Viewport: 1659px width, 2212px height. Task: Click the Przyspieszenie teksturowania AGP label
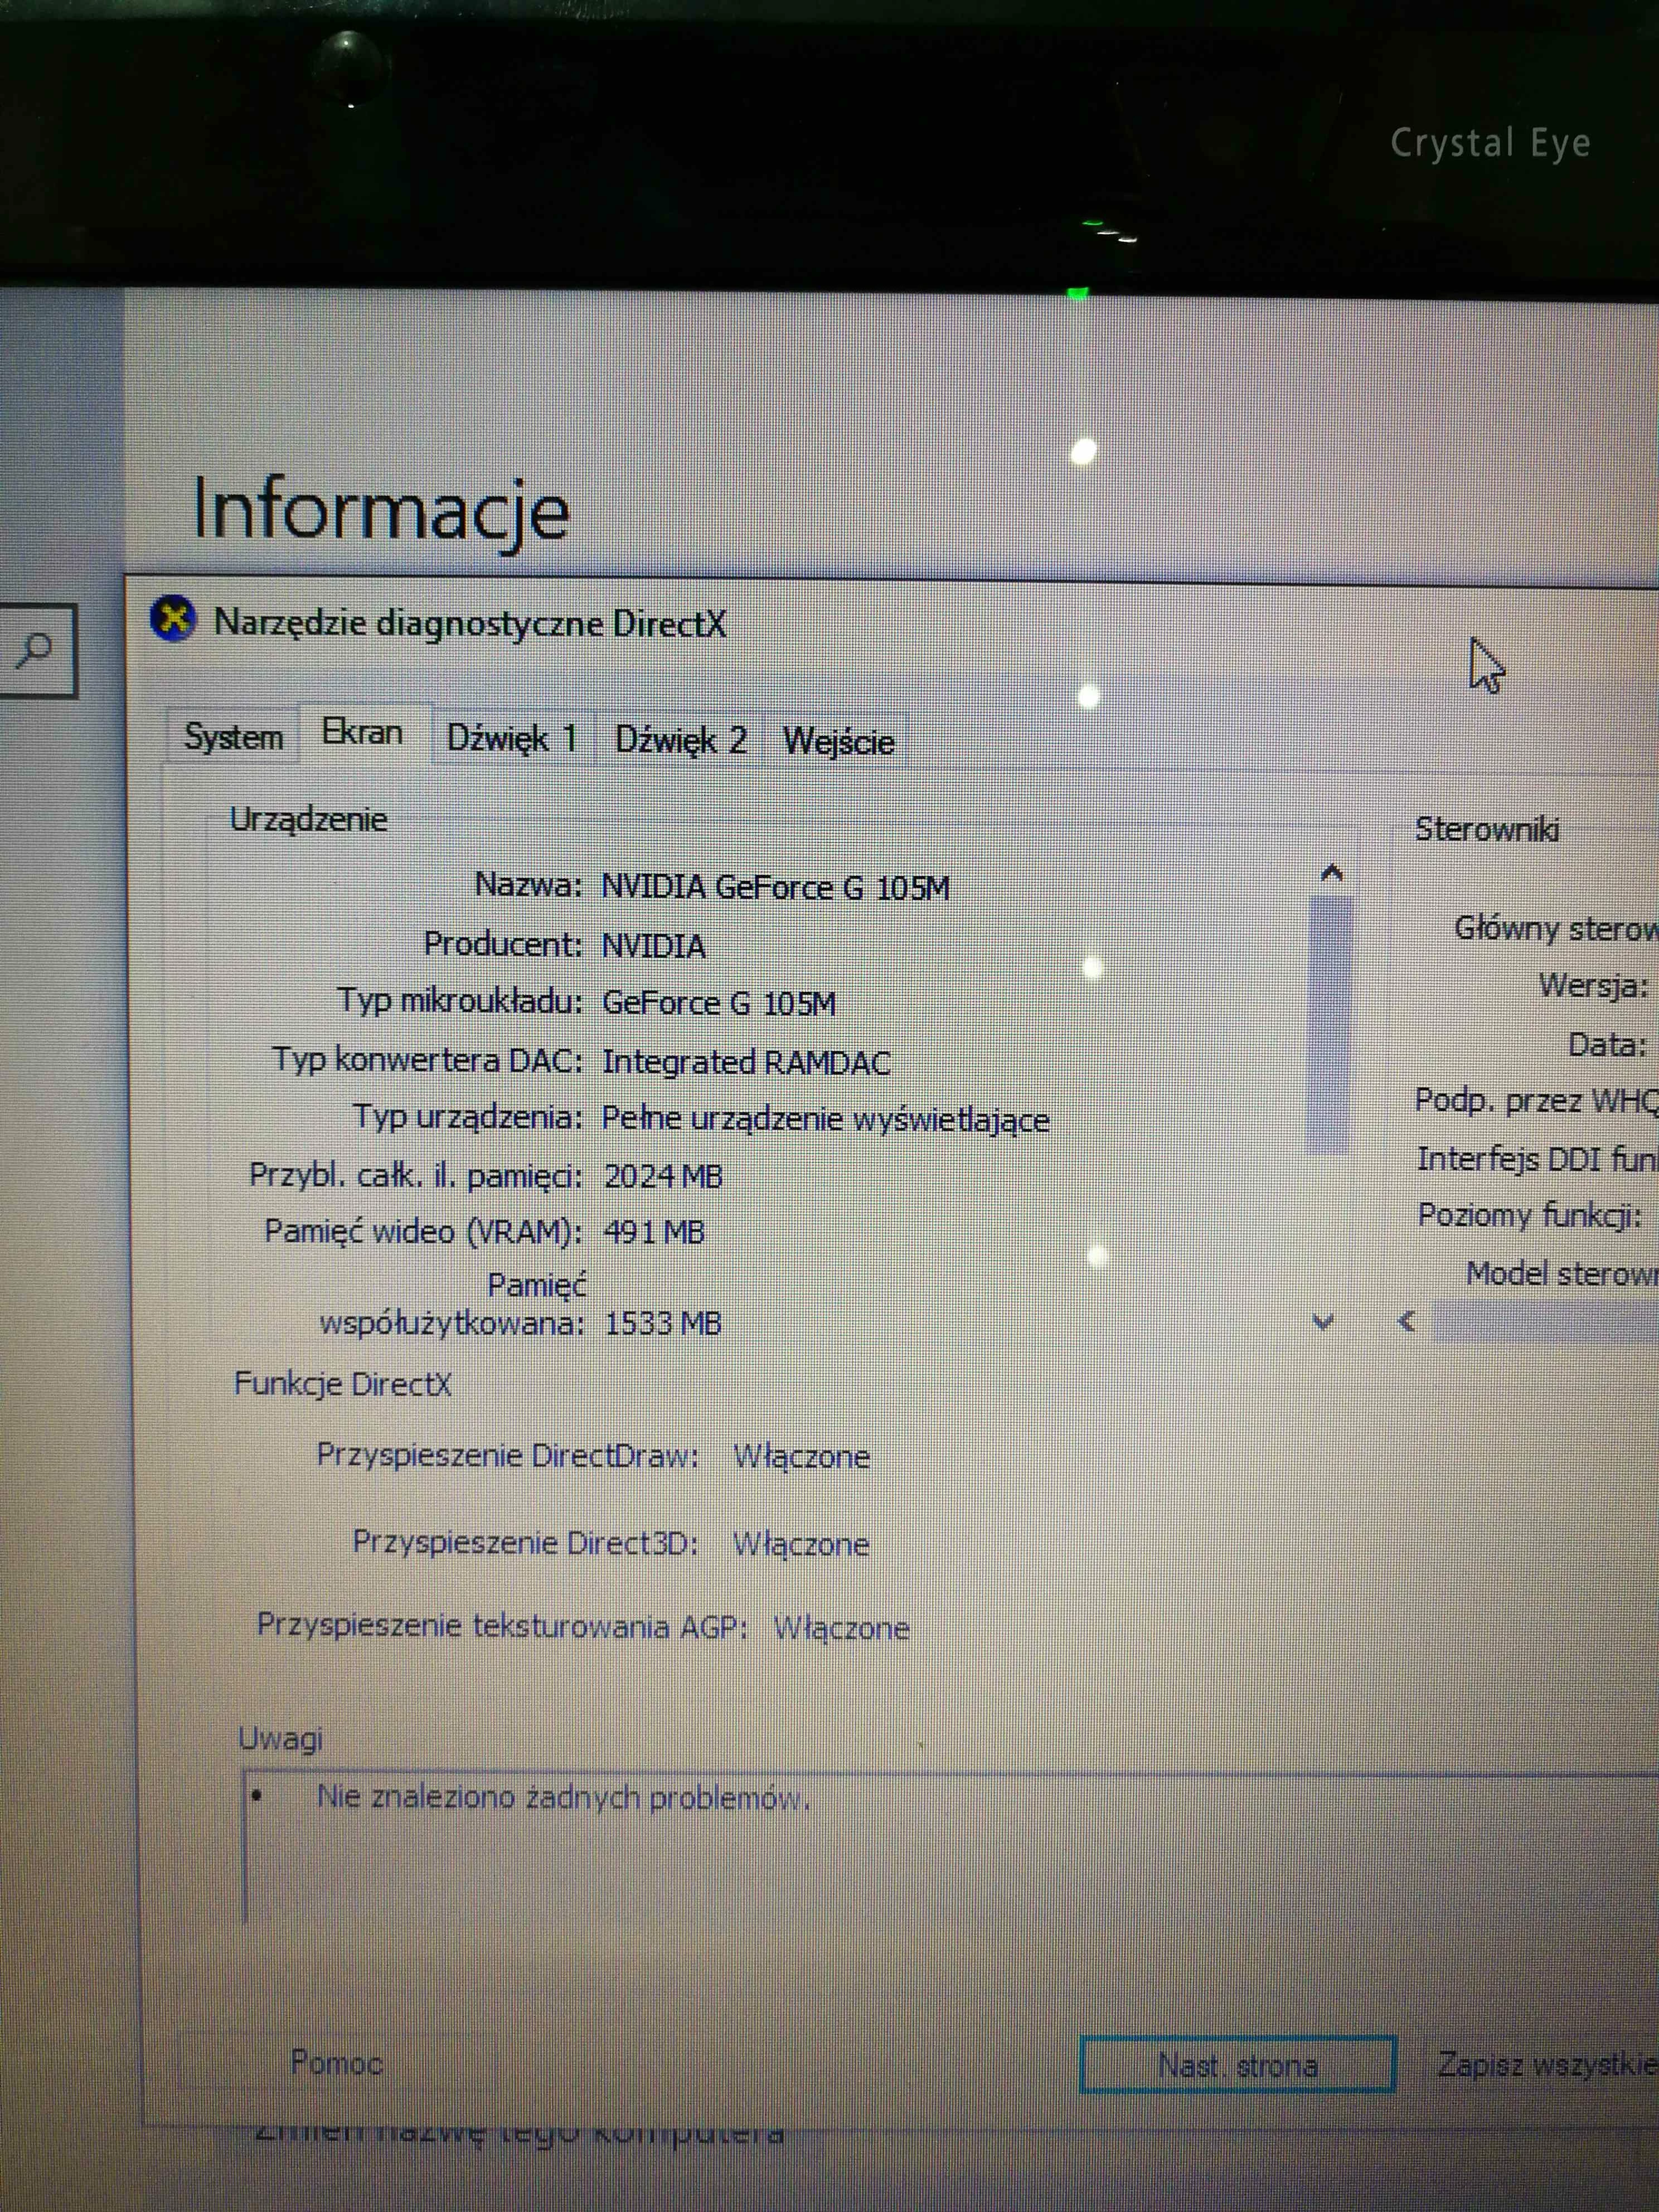pos(502,1626)
